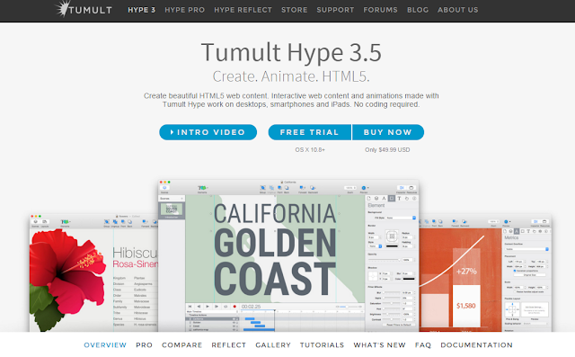The image size is (575, 357).
Task: Select the Document inspector tab icon
Action: 369,199
